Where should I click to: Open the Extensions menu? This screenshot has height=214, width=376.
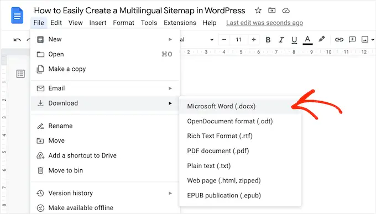180,23
